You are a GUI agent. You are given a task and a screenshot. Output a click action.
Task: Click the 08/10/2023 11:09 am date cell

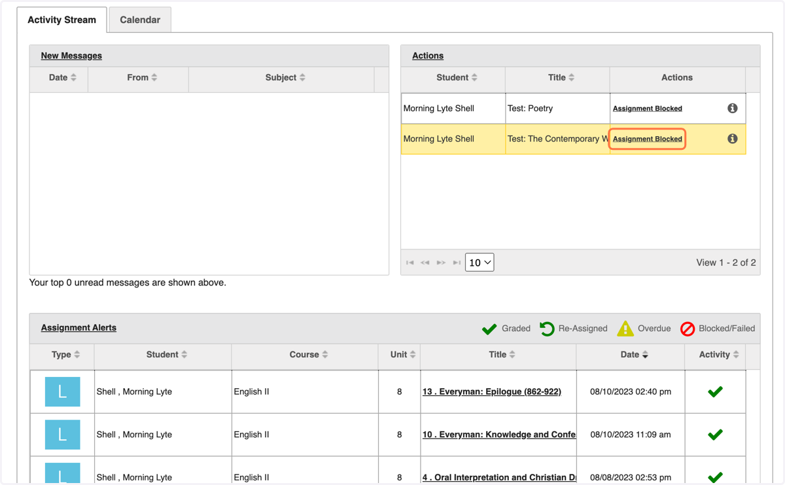pos(631,435)
